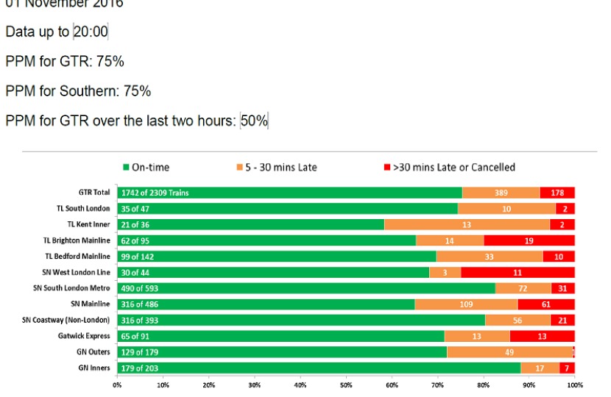Click the green On-time legend swatch
The image size is (611, 397).
[126, 168]
